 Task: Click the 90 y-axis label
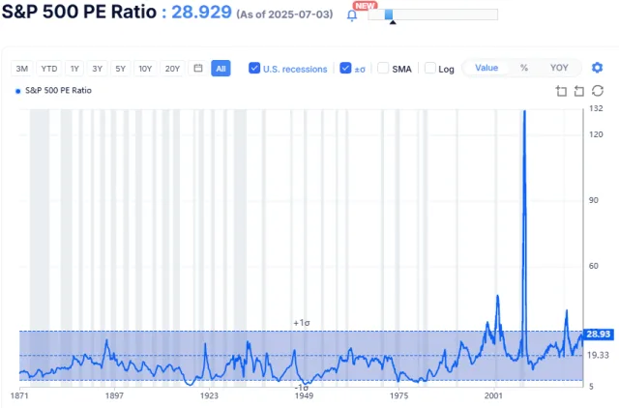point(593,200)
